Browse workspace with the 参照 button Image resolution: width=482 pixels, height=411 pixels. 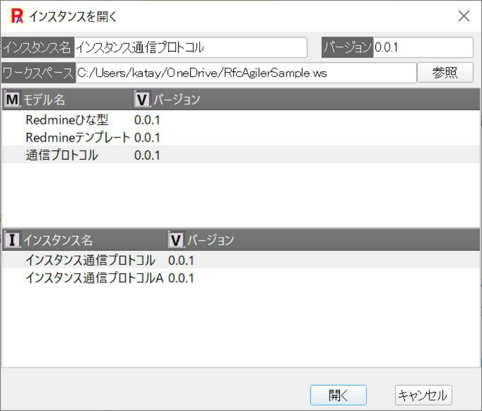[445, 73]
